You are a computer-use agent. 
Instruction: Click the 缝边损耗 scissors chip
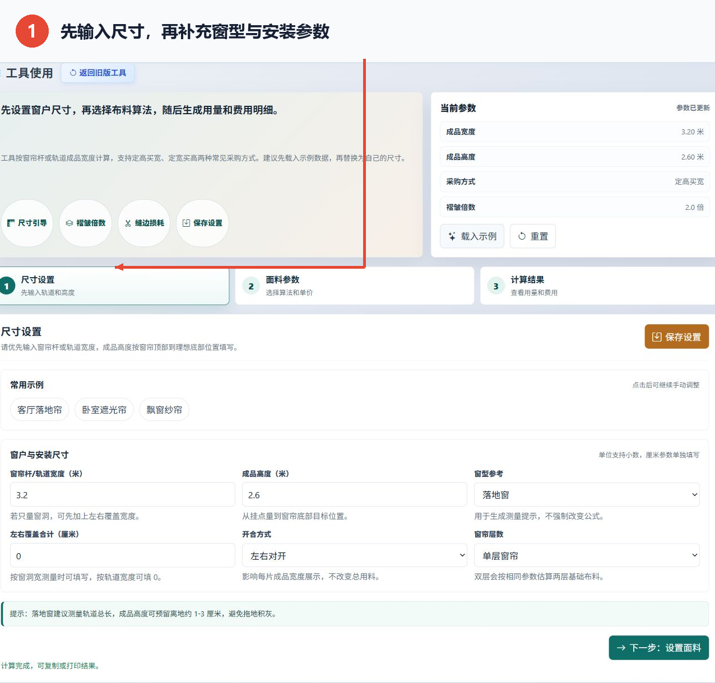pyautogui.click(x=144, y=223)
